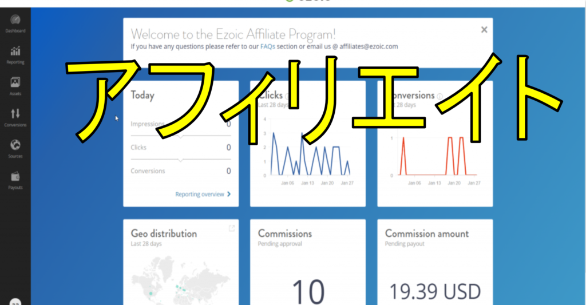
Task: Click the Today card heading
Action: 142,96
